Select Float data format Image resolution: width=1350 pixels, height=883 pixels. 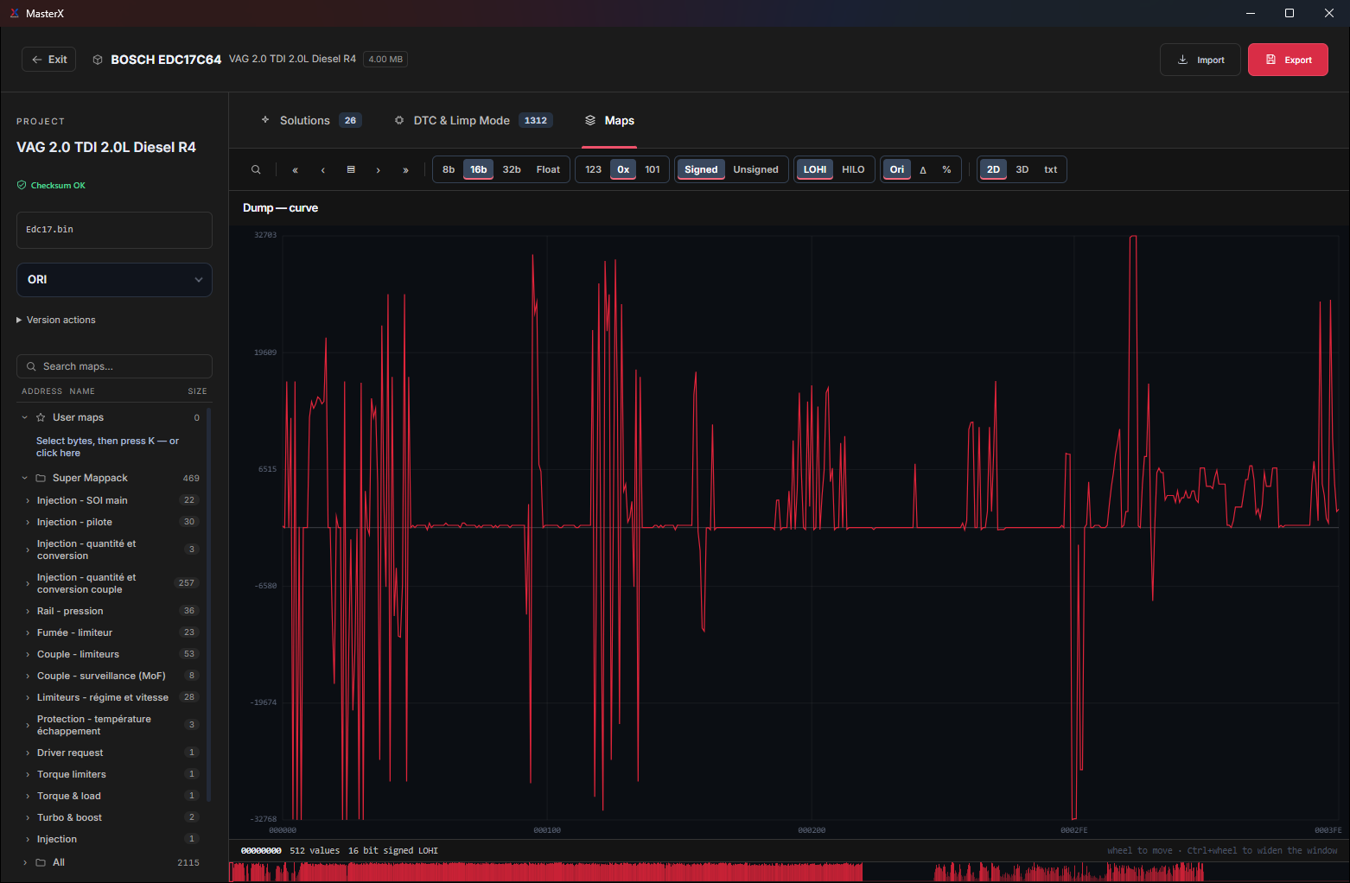click(548, 169)
